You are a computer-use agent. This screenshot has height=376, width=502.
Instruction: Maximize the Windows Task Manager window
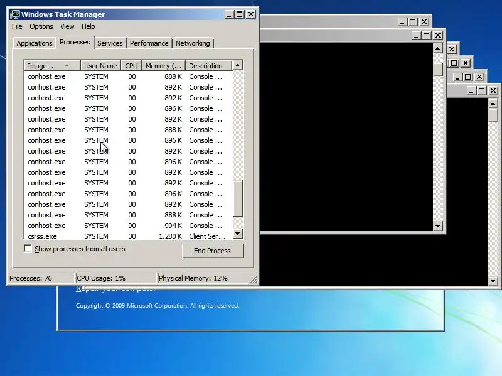(240, 14)
